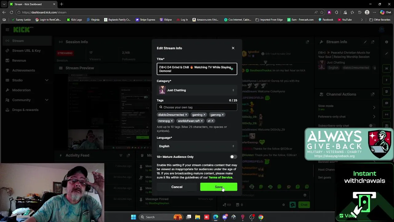Pop out the Stream Info panel
The width and height of the screenshot is (394, 222).
(x=373, y=42)
